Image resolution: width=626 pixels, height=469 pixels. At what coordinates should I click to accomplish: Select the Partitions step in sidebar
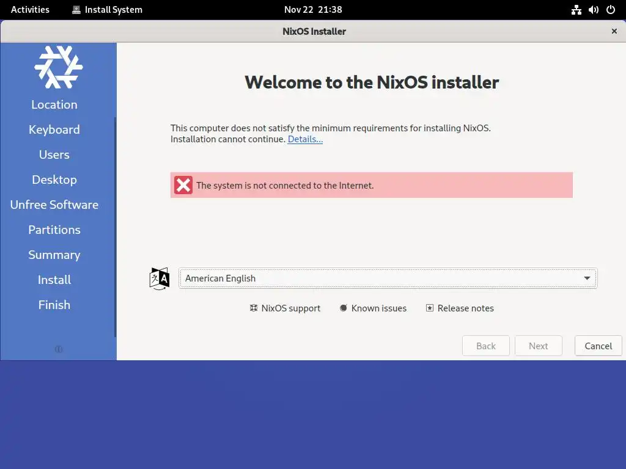point(54,230)
